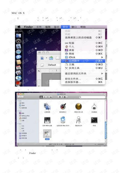Open the Network Utility radar icon
Image resolution: width=122 pixels, height=173 pixels.
tap(78, 107)
